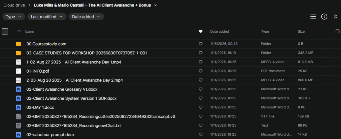
Task: Open the Type filter dropdown
Action: [14, 17]
